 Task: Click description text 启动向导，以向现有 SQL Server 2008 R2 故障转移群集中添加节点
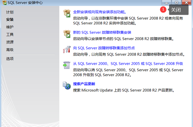coord(129,54)
